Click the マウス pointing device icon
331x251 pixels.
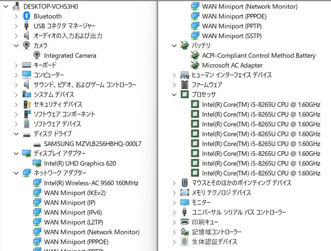coord(185,182)
